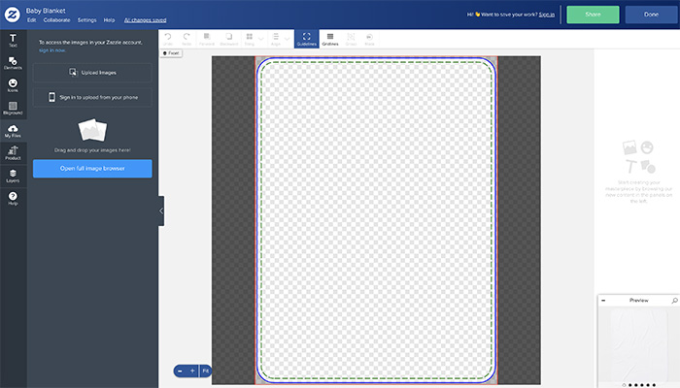Open the Layers panel

coord(13,176)
